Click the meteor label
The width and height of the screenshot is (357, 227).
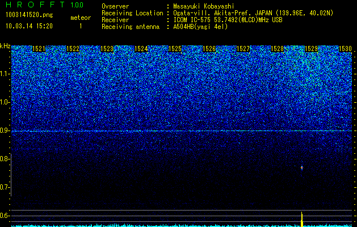click(81, 18)
